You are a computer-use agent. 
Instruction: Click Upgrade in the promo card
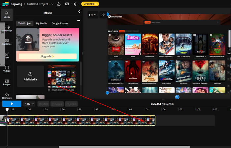pyautogui.click(x=48, y=56)
